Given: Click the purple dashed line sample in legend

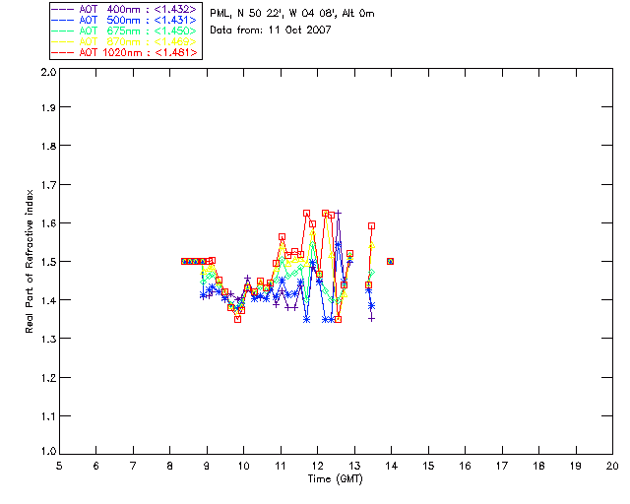Looking at the screenshot, I should [x=63, y=9].
